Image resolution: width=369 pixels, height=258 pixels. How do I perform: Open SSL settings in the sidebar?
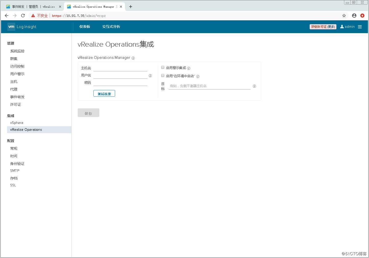(x=13, y=185)
